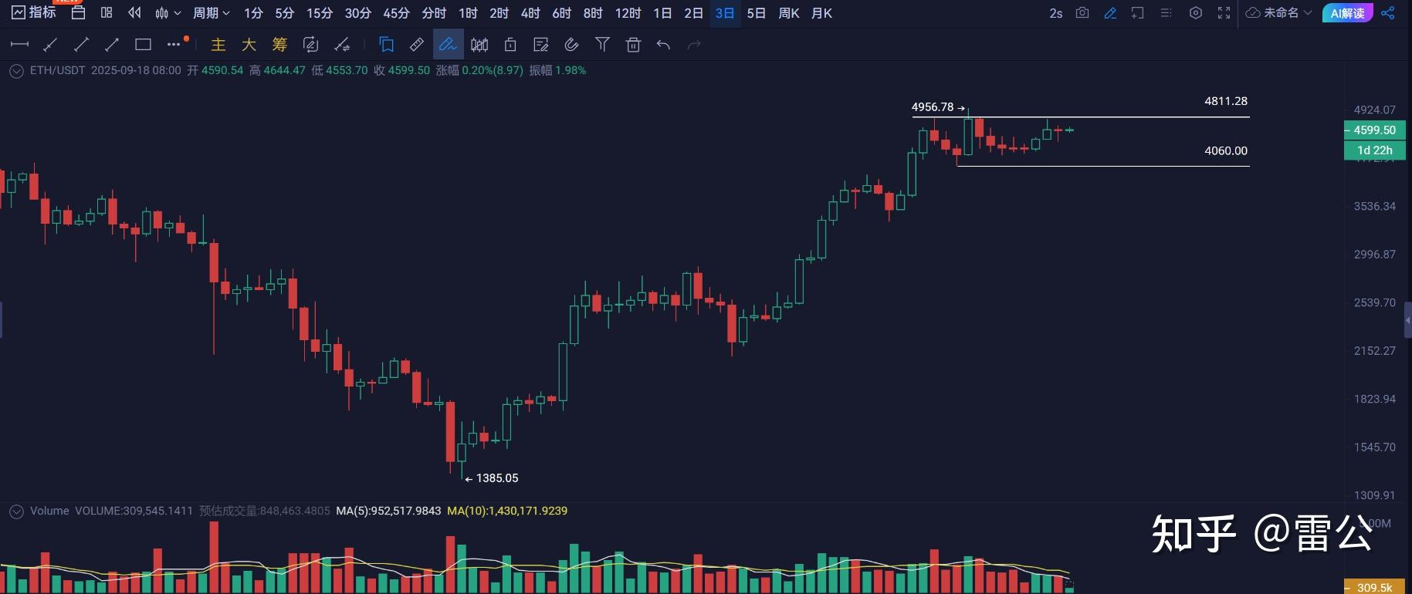The image size is (1412, 594).
Task: Open the 周期 period dropdown
Action: (210, 13)
